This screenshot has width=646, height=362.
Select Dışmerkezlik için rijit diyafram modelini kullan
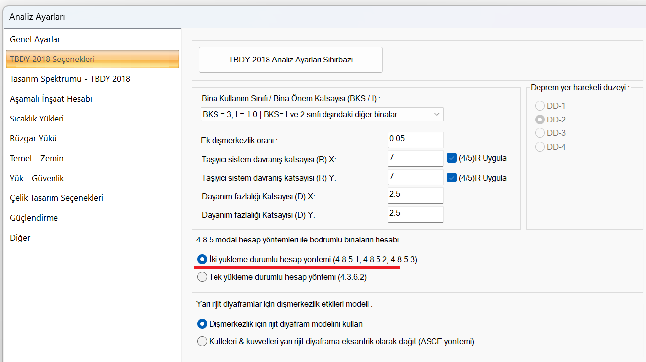click(x=202, y=324)
